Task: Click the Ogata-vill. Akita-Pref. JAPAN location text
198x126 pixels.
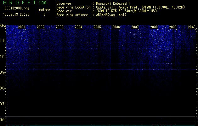Action: 140,7
